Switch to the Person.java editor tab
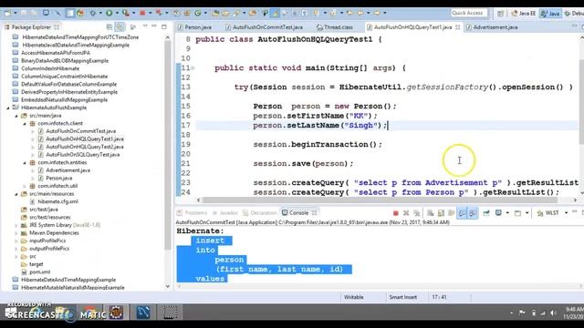The width and height of the screenshot is (584, 328). point(194,27)
